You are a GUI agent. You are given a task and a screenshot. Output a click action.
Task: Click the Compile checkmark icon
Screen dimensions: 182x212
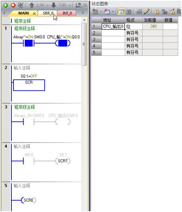click(x=20, y=5)
